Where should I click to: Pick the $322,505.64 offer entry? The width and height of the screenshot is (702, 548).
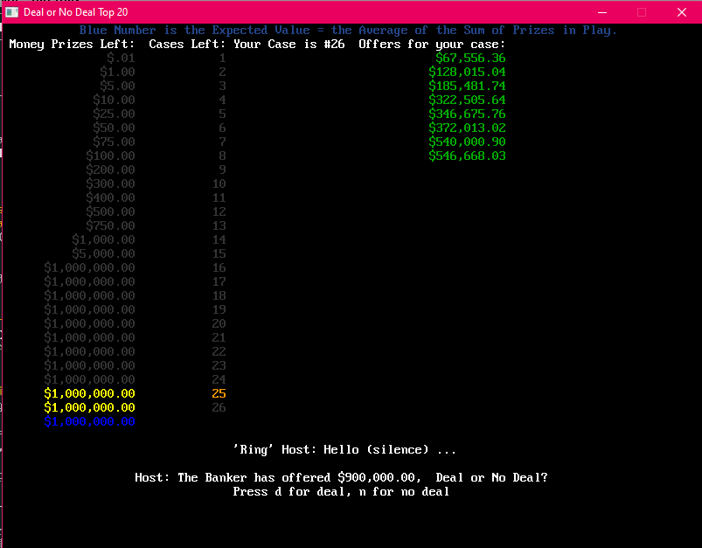point(467,100)
